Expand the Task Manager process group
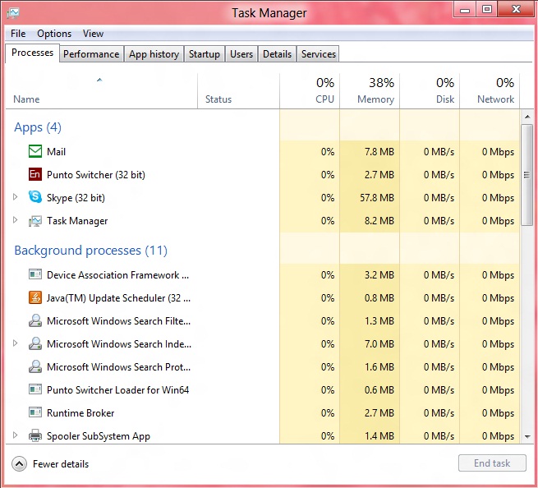The height and width of the screenshot is (488, 538). [x=15, y=220]
